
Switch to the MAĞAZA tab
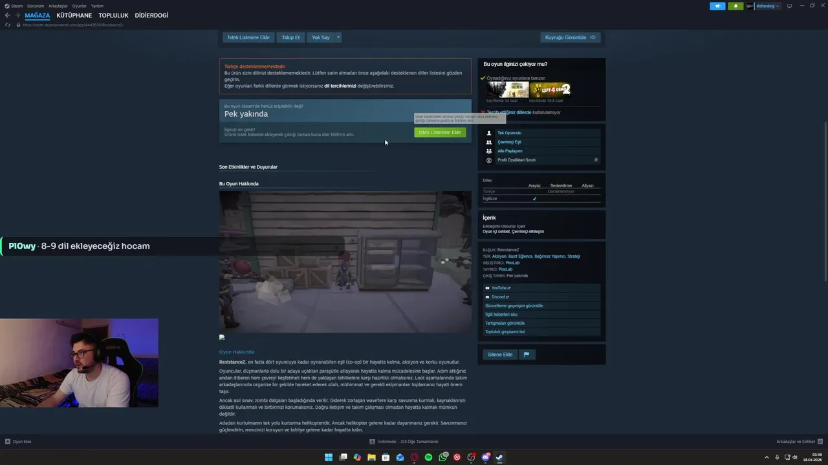[x=38, y=15]
